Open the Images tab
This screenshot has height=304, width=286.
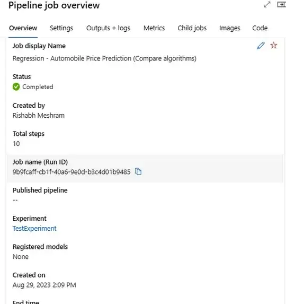pos(230,28)
